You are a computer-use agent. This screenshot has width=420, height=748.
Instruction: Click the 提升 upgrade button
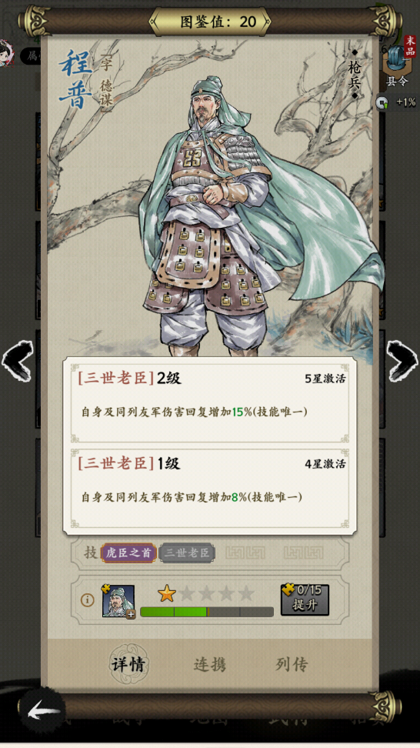[x=305, y=599]
